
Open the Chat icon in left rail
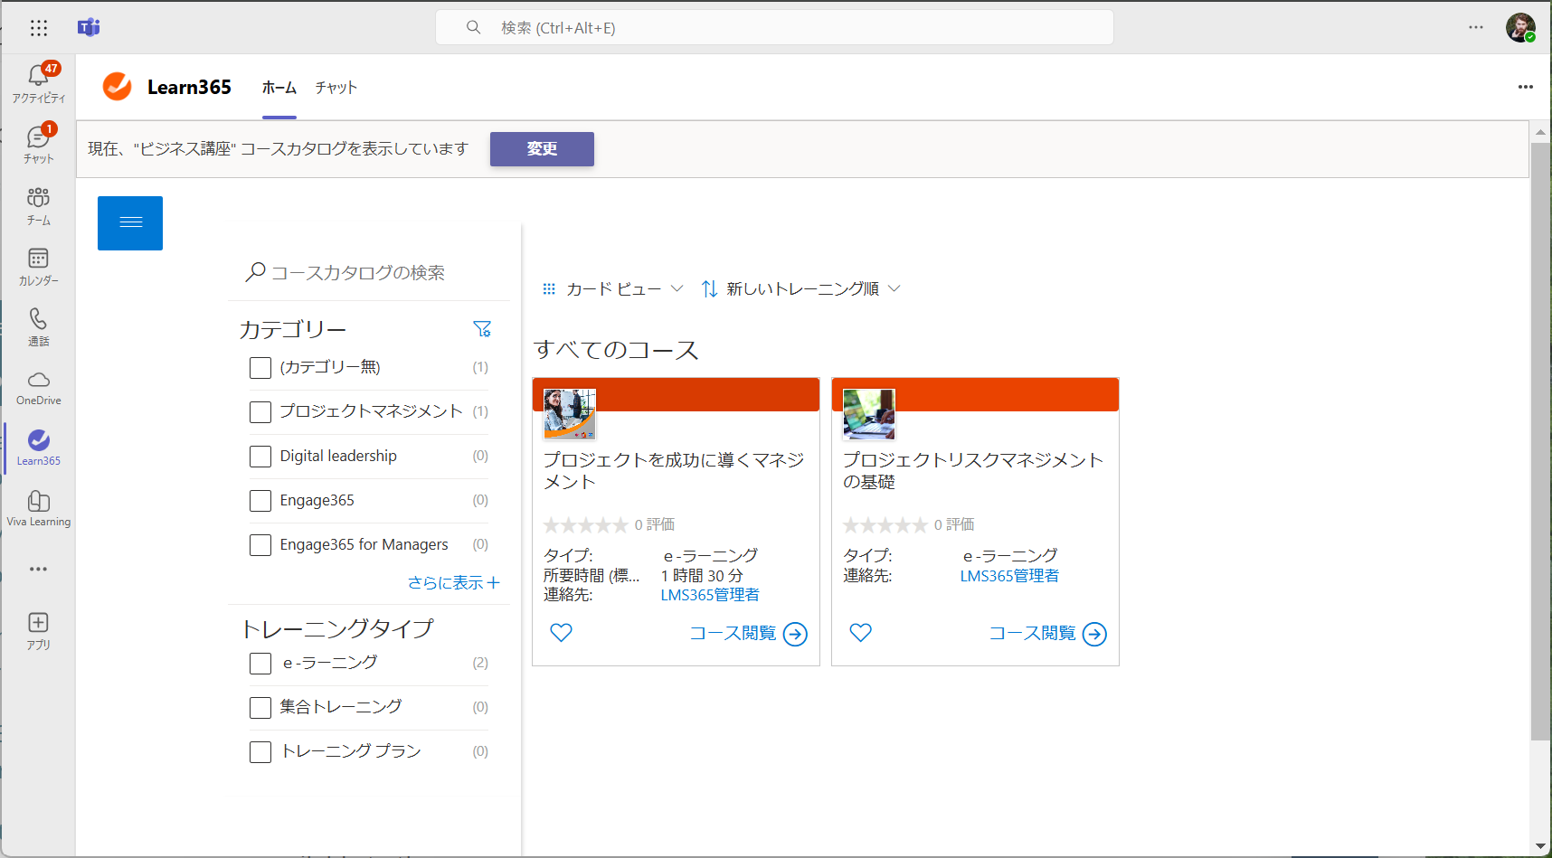(39, 145)
